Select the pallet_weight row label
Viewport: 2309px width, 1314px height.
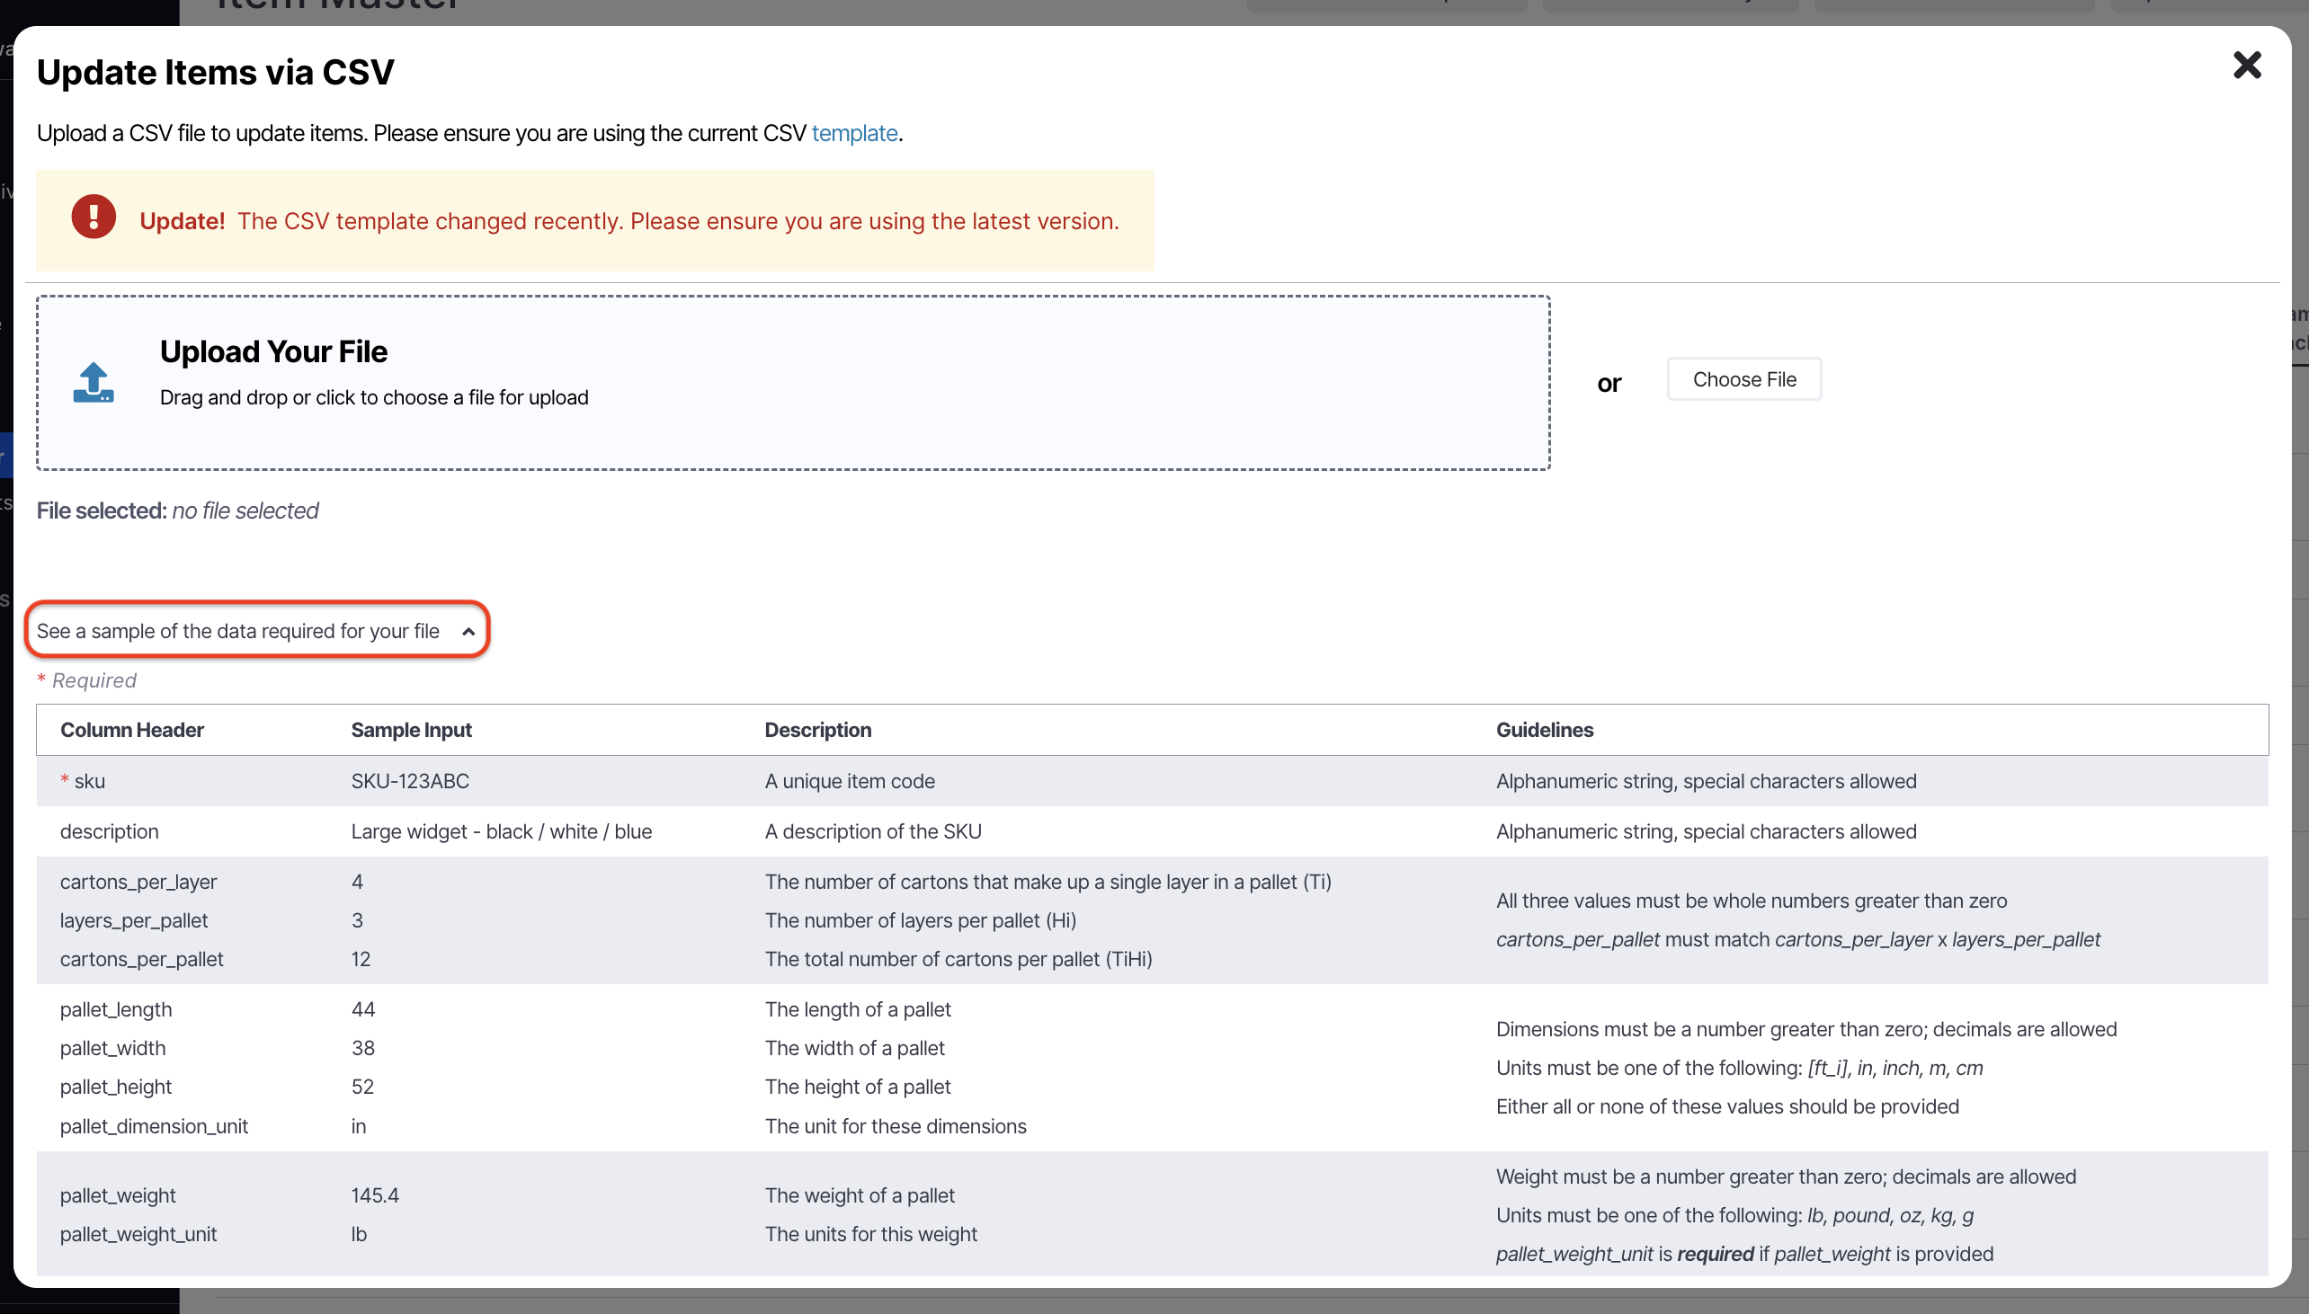[118, 1196]
